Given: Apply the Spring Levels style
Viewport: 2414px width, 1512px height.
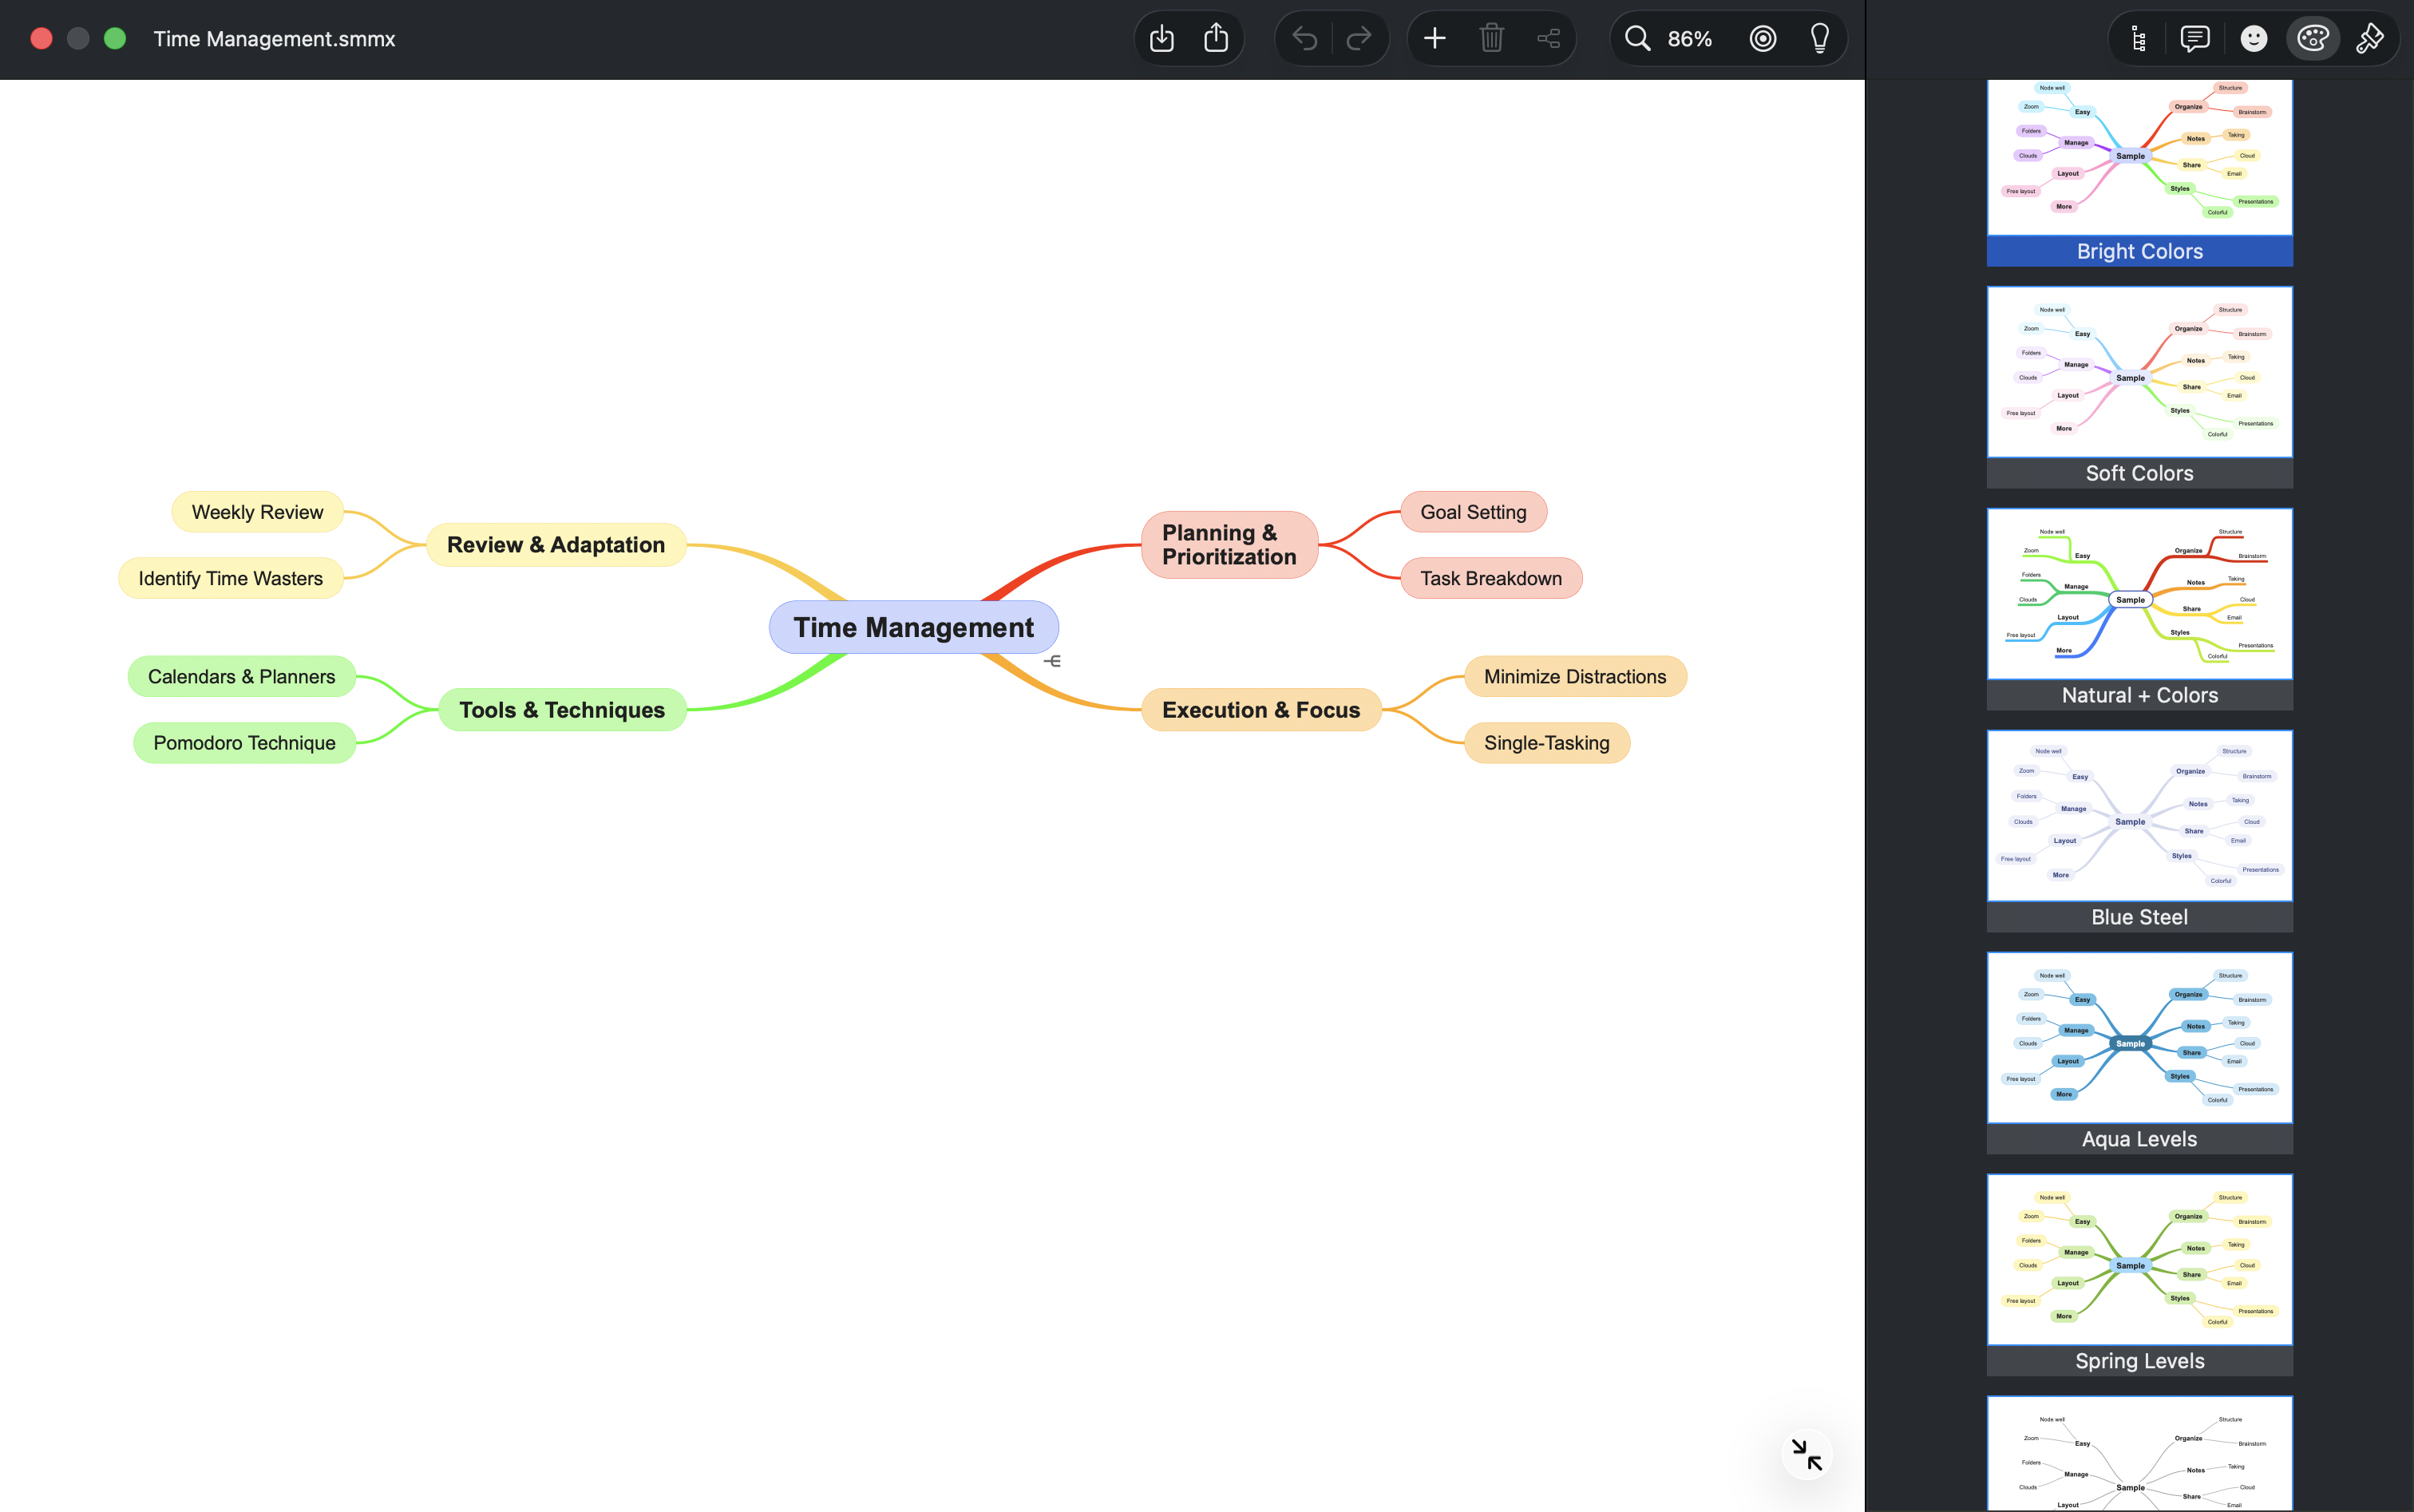Looking at the screenshot, I should point(2139,1275).
